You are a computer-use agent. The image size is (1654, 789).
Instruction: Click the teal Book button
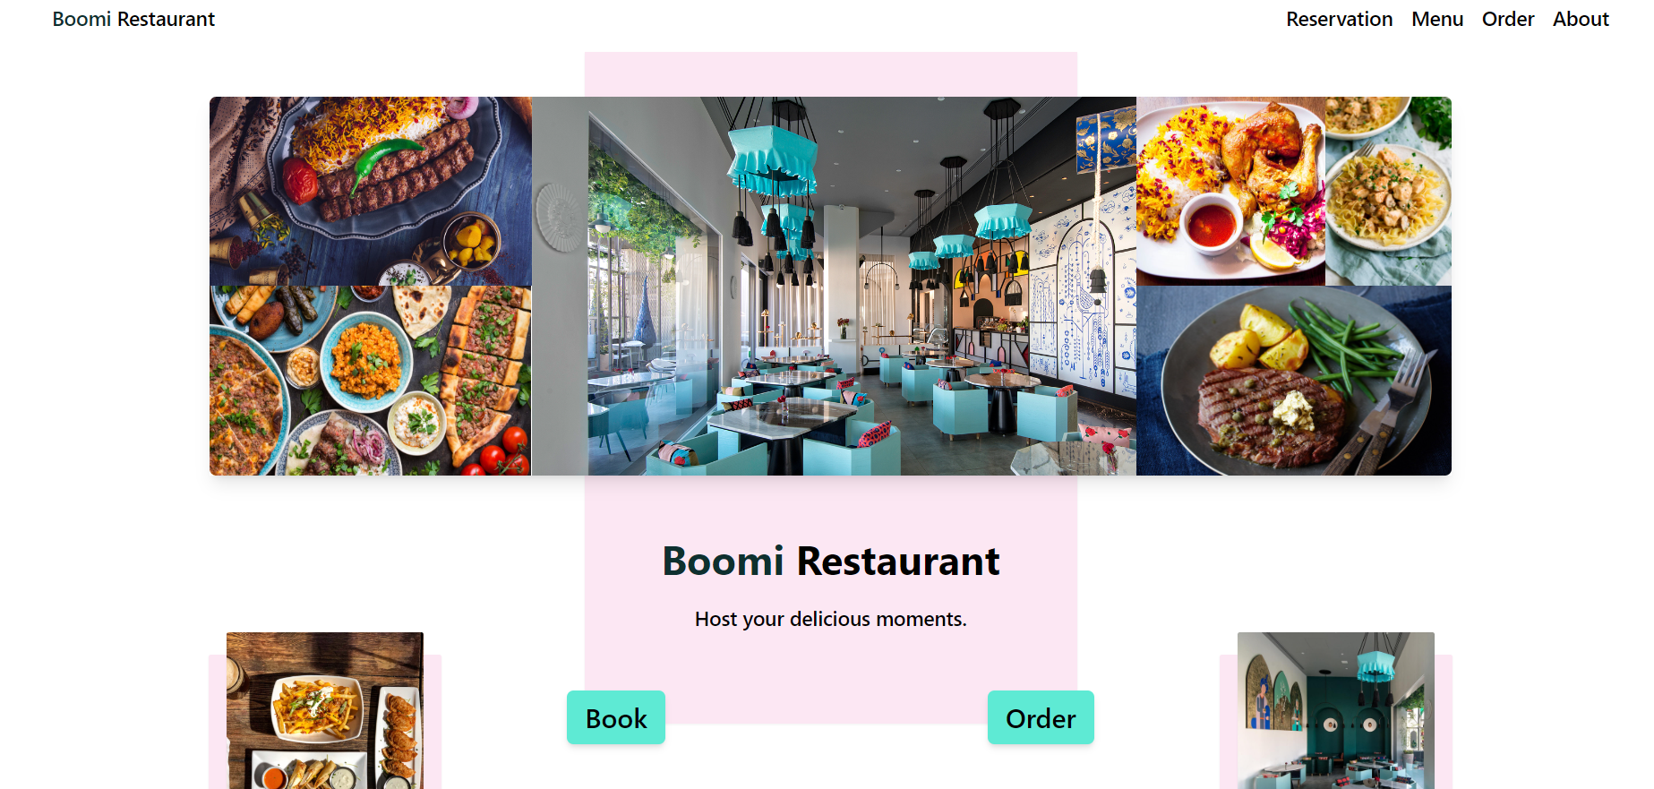click(616, 717)
